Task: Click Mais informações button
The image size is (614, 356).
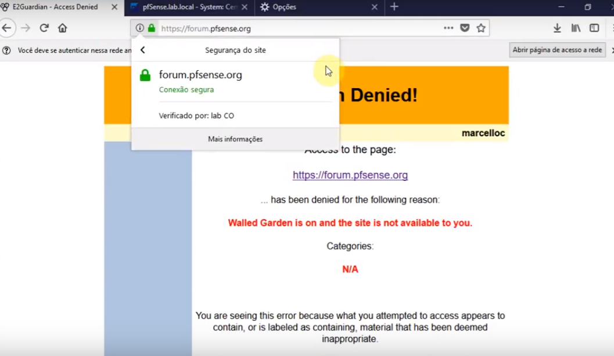Action: pyautogui.click(x=235, y=139)
